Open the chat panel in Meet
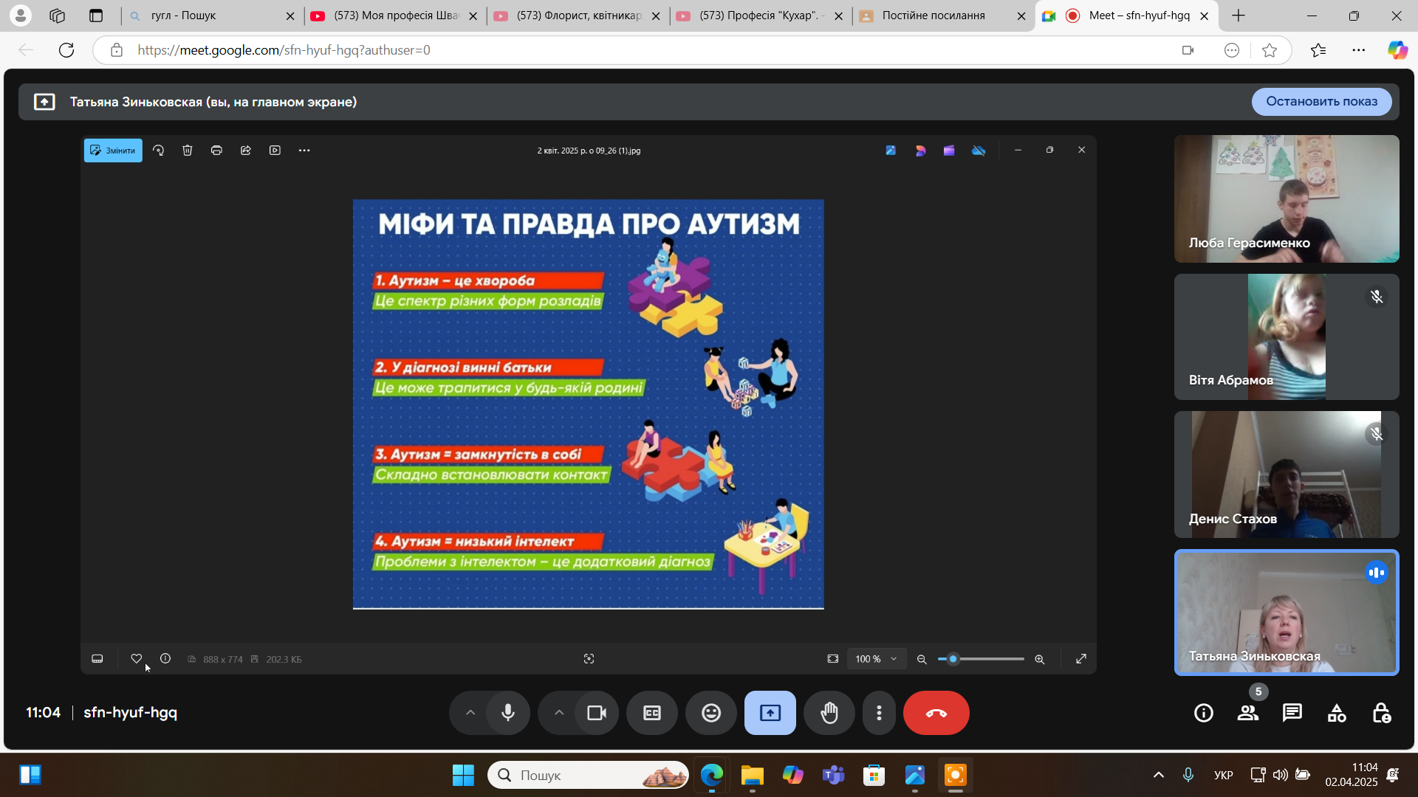 point(1292,713)
